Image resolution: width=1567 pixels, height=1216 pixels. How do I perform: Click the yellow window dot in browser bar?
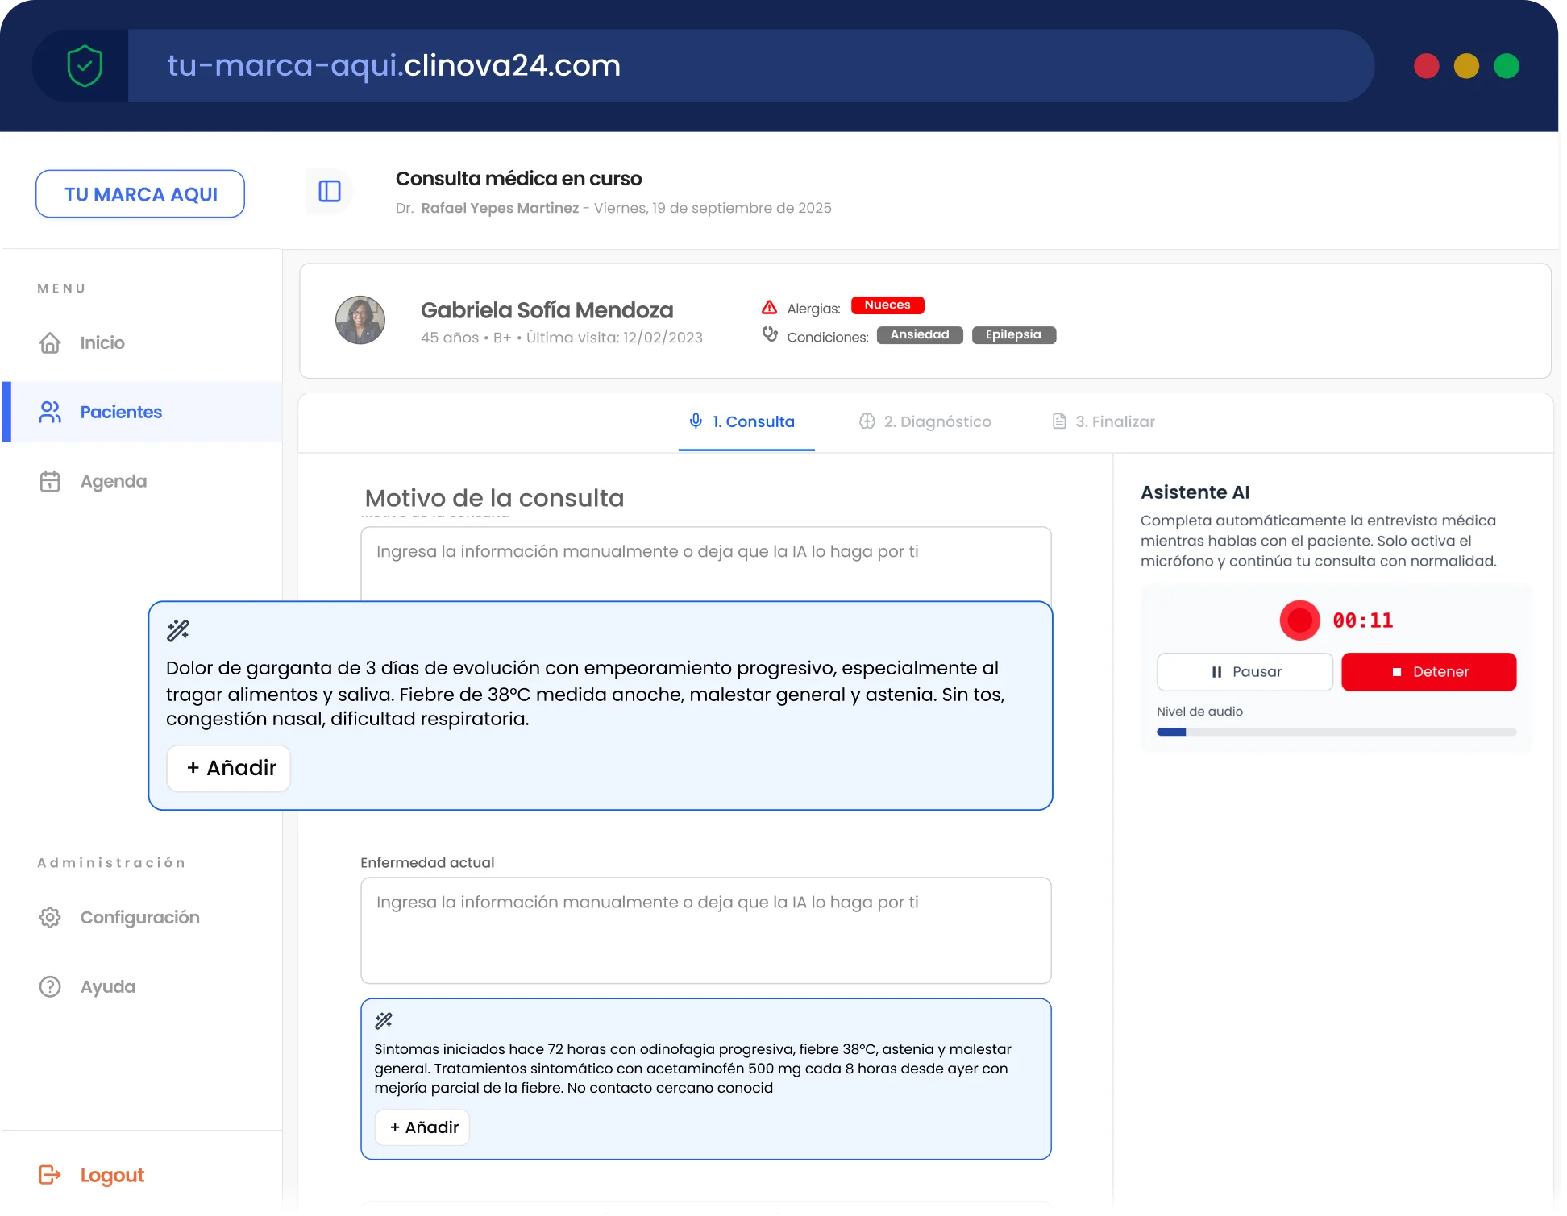(x=1466, y=66)
